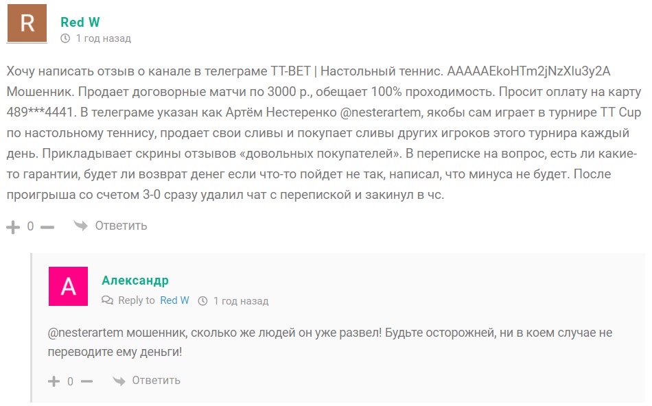The height and width of the screenshot is (406, 652).
Task: Click the reply arrow icon under Red W's comment
Action: click(x=80, y=225)
